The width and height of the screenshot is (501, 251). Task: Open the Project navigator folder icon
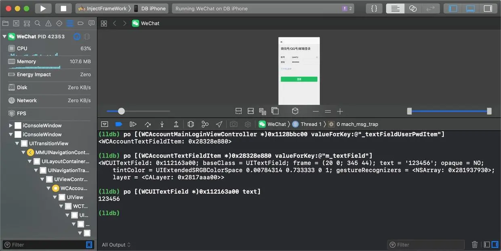[5, 23]
